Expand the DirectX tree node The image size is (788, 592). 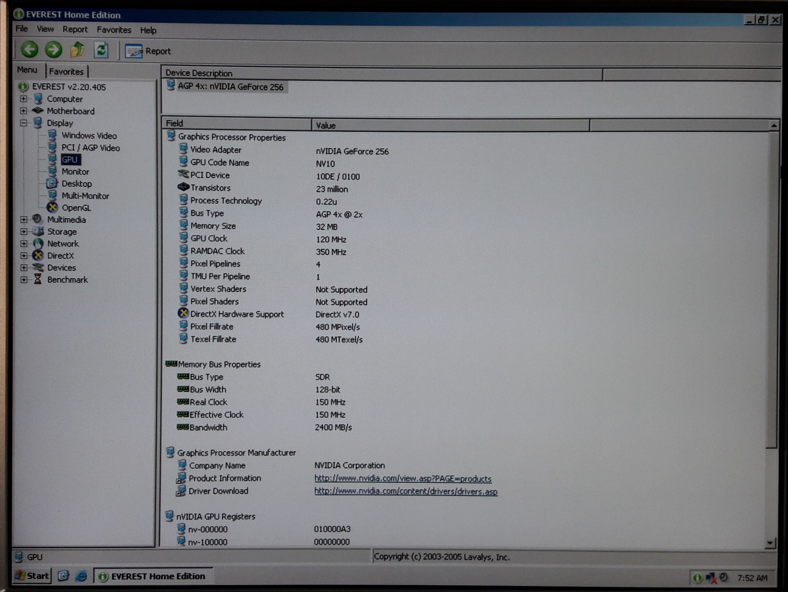tap(23, 256)
